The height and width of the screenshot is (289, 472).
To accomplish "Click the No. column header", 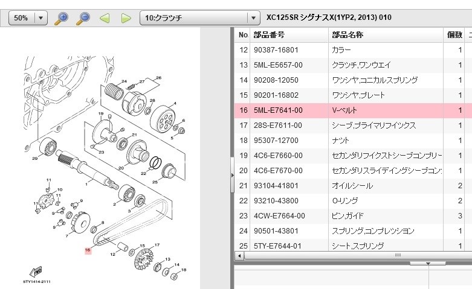I will [243, 35].
